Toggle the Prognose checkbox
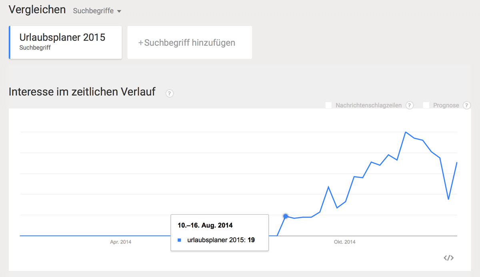The image size is (480, 277). (x=426, y=105)
